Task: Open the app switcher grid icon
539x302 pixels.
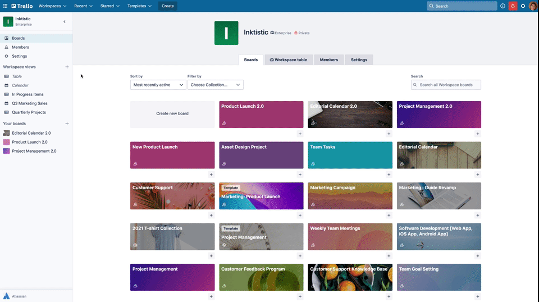Action: 5,6
